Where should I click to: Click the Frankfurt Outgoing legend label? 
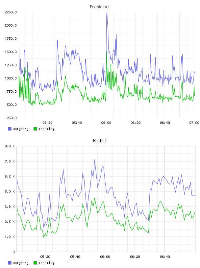20,129
